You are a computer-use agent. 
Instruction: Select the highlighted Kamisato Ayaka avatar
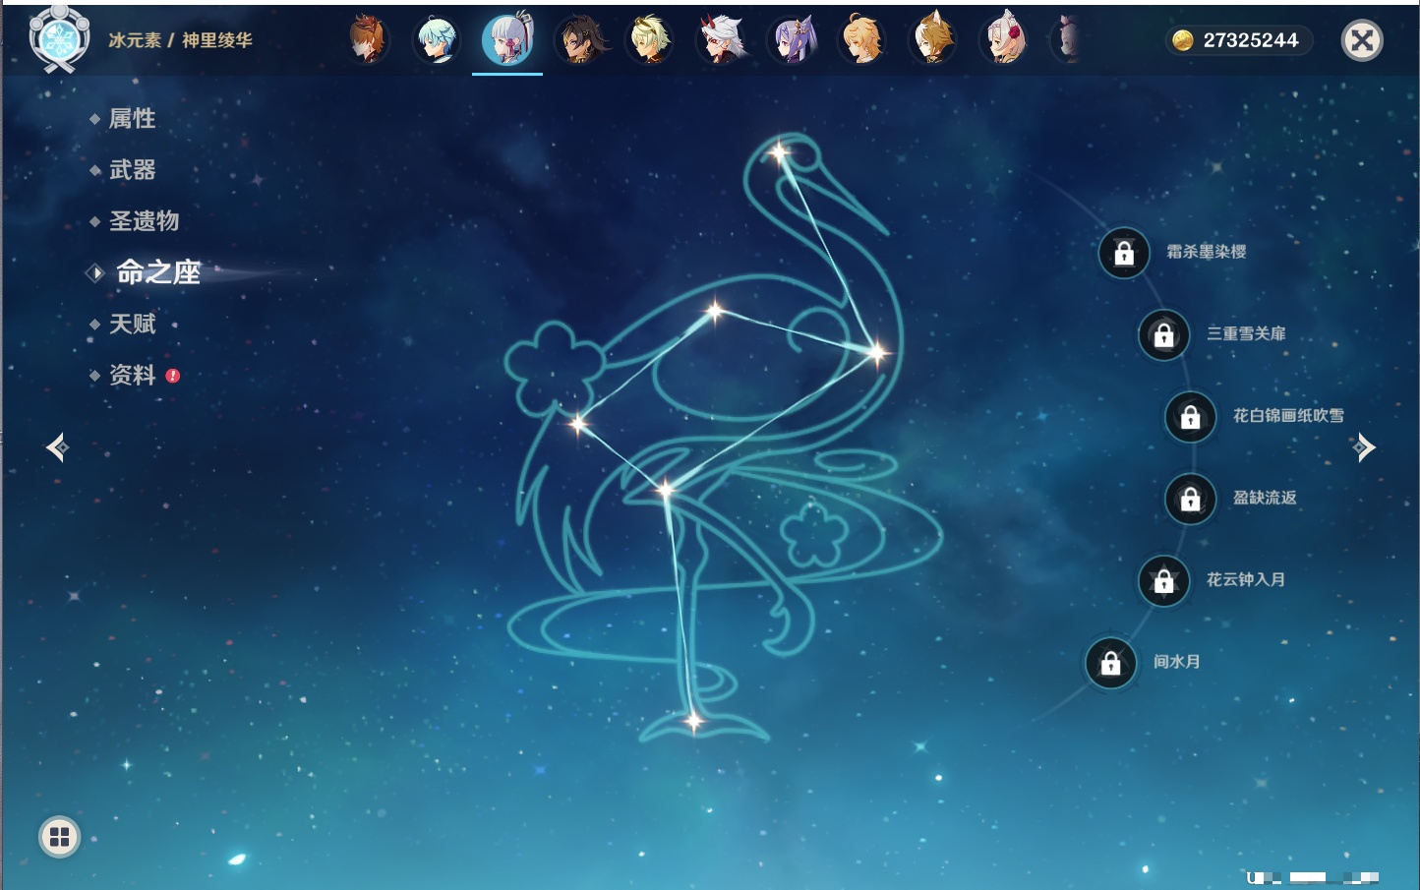pos(507,40)
